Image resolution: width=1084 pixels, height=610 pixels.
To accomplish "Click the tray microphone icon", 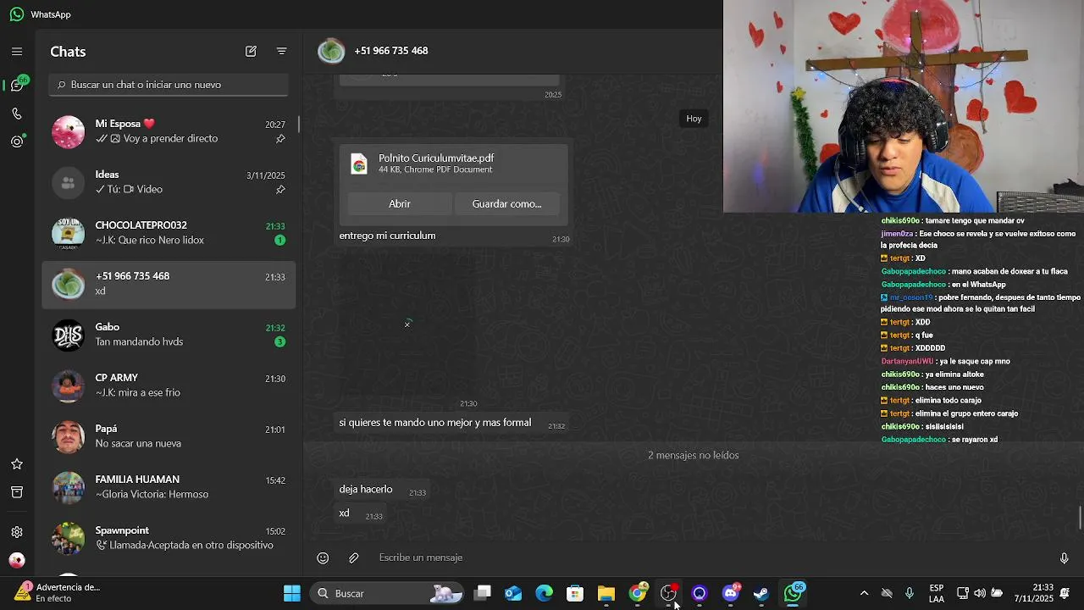I will pos(910,594).
